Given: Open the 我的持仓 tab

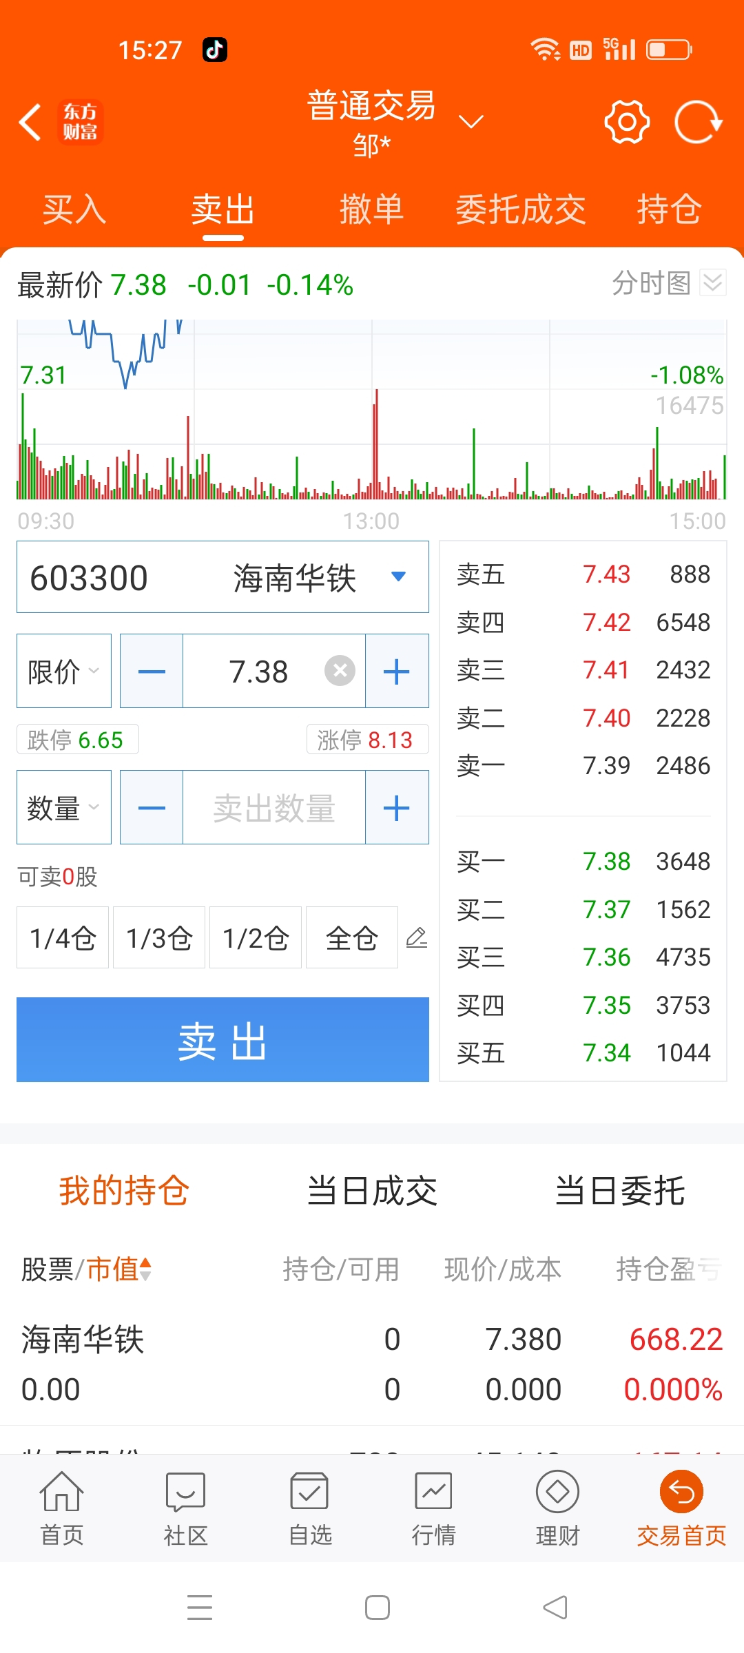Looking at the screenshot, I should (x=124, y=1190).
